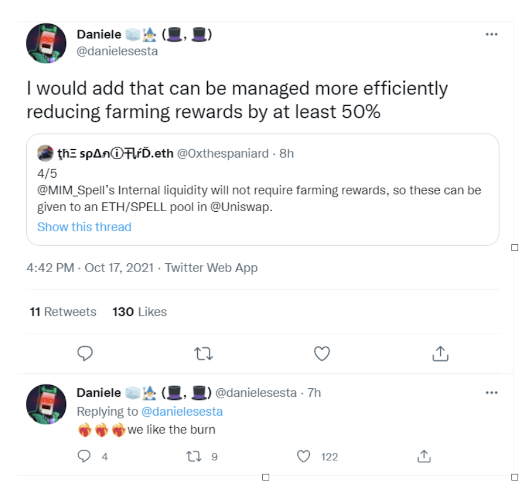Image resolution: width=526 pixels, height=485 pixels.
Task: Open the @danielesesta mention in 'Replying to'
Action: coord(182,411)
